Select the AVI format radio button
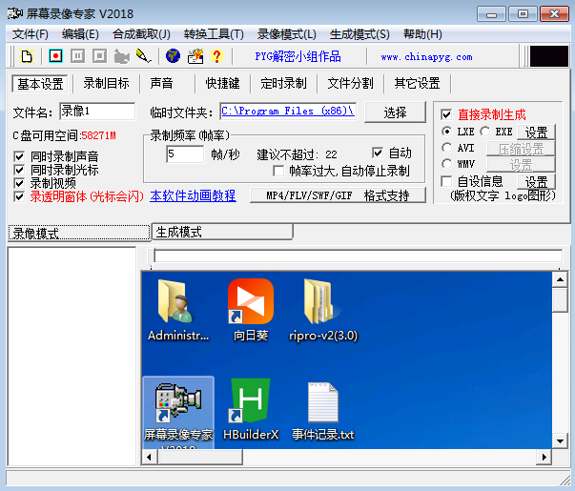The height and width of the screenshot is (491, 575). pos(446,148)
